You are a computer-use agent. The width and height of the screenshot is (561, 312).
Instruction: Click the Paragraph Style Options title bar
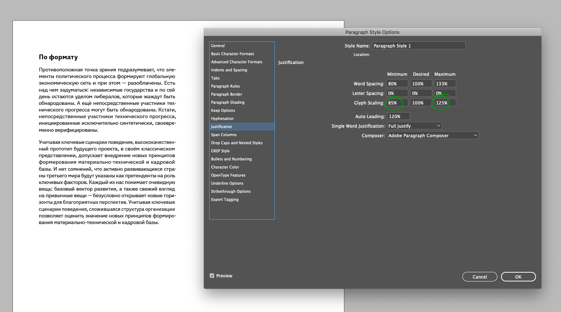[x=372, y=32]
